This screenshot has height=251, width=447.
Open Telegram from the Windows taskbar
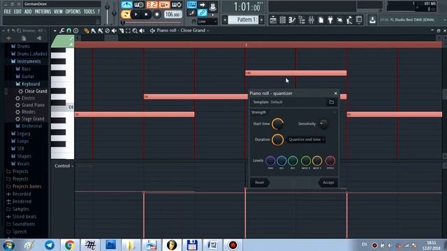pyautogui.click(x=50, y=245)
